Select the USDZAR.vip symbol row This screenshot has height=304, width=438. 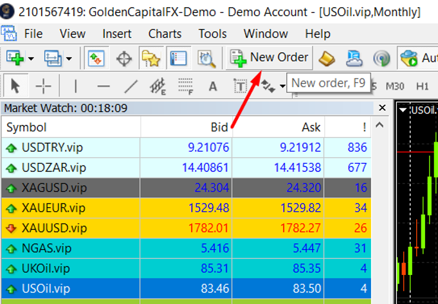(x=187, y=167)
